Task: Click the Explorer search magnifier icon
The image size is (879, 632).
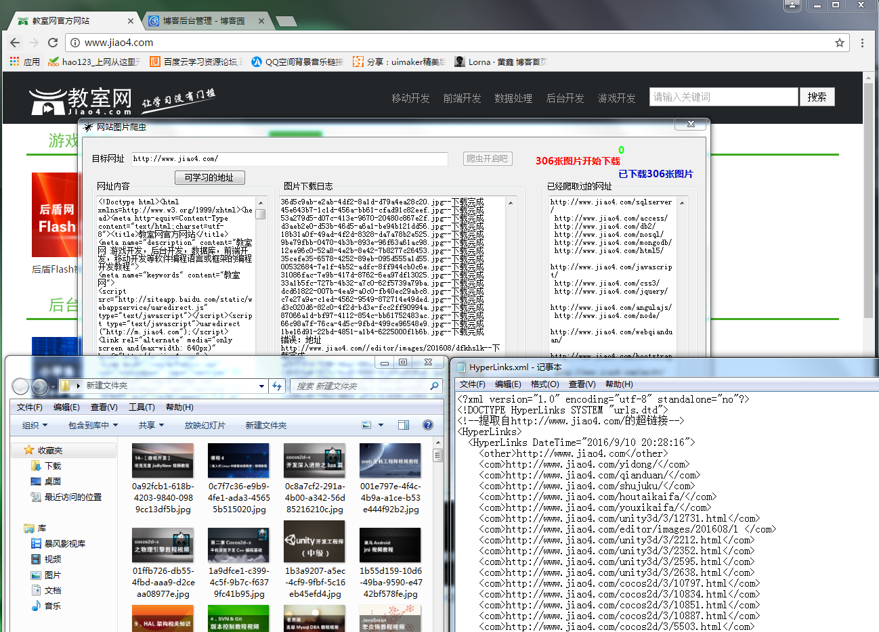Action: pyautogui.click(x=435, y=386)
